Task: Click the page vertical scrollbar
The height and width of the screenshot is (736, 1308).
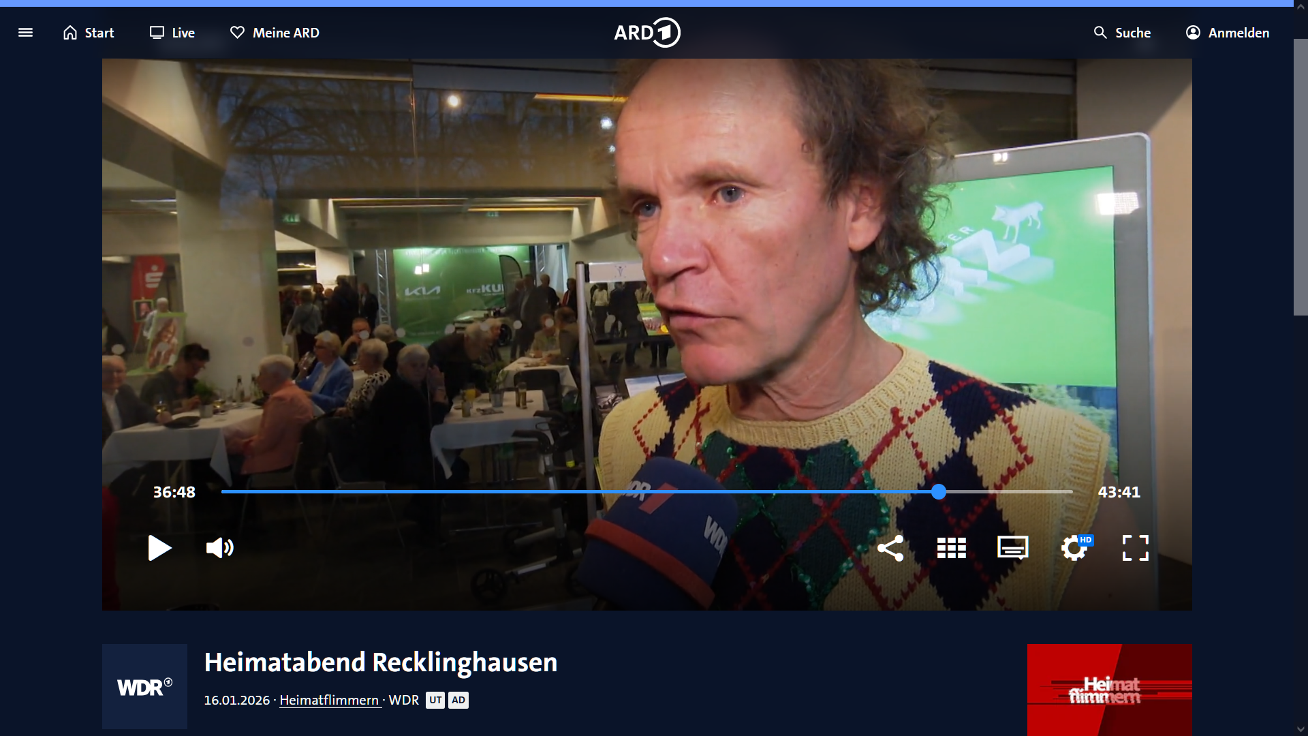Action: click(1301, 177)
